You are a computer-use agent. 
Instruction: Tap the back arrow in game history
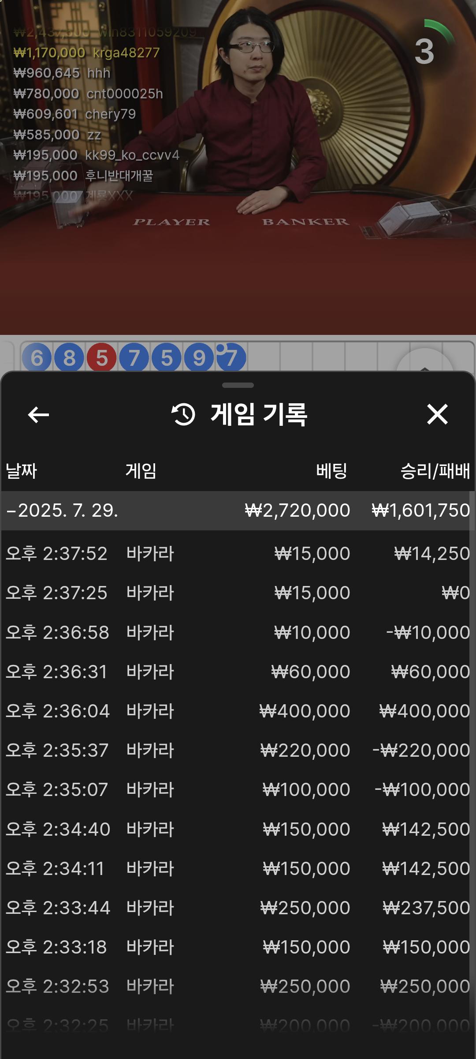coord(38,415)
